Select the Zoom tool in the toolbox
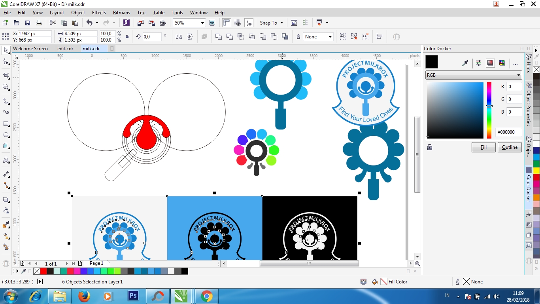540x304 pixels. coord(6,87)
